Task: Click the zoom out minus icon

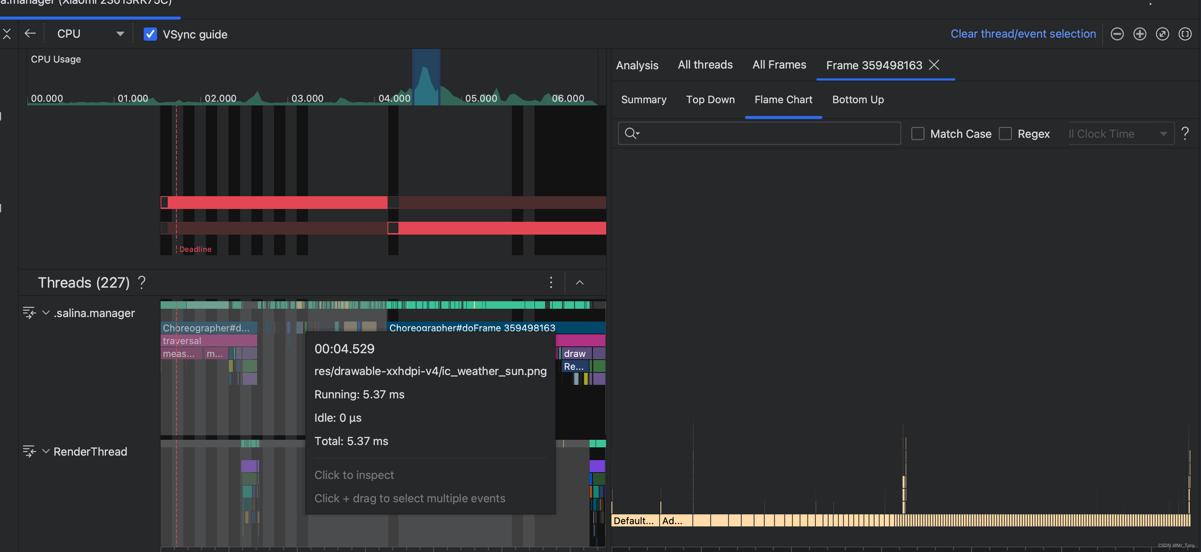Action: (x=1117, y=34)
